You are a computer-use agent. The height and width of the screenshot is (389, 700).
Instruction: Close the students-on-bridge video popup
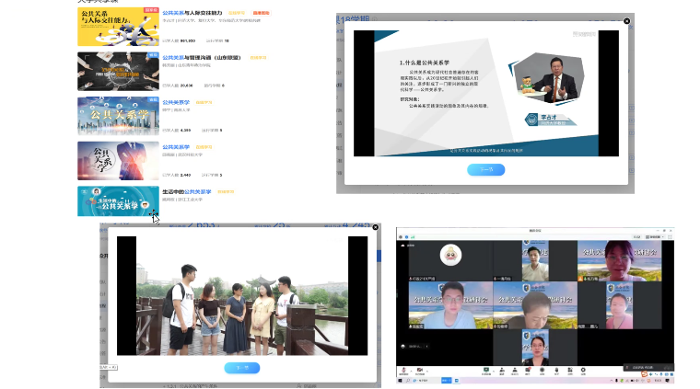tap(376, 227)
